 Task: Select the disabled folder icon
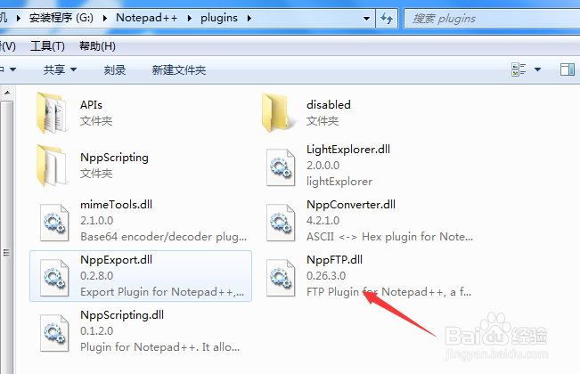tap(277, 113)
